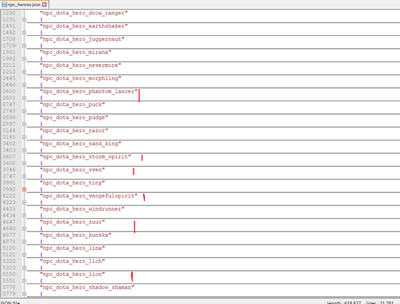400x304 pixels.
Task: Expand the sand_king block at line 3403
Action: (24, 150)
